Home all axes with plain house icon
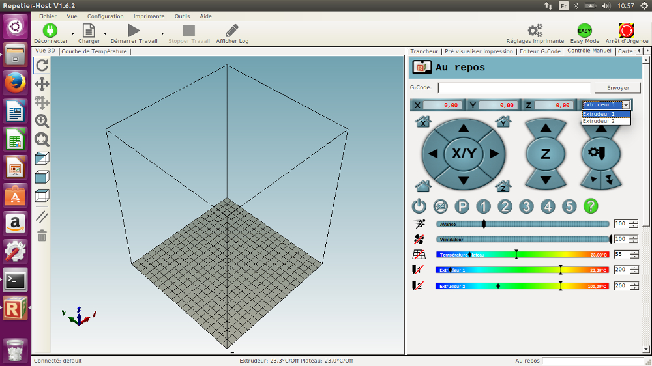The width and height of the screenshot is (652, 366). click(x=423, y=186)
